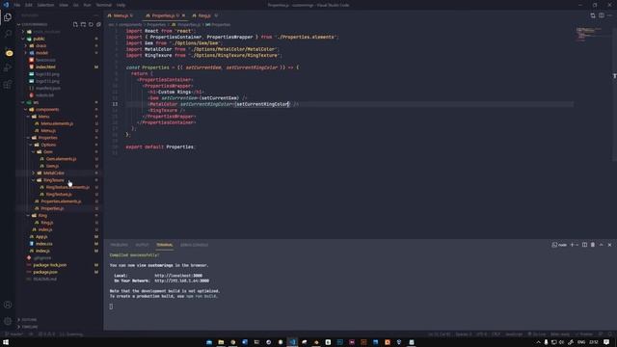
Task: Open File Explorer from taskbar
Action: point(221,342)
